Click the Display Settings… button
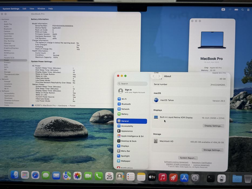Screen dimensions: 252x189 213,126
